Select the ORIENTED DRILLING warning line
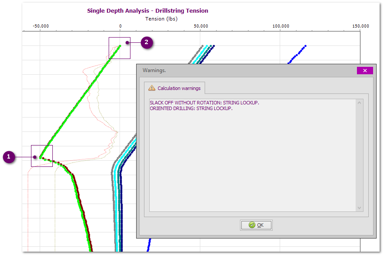 191,108
